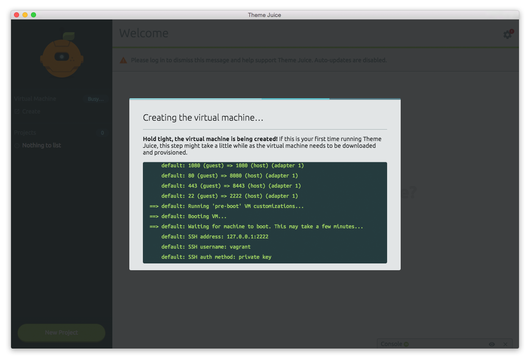
Task: Click the 'Running pre-boot VM customizations' log line
Action: click(227, 206)
